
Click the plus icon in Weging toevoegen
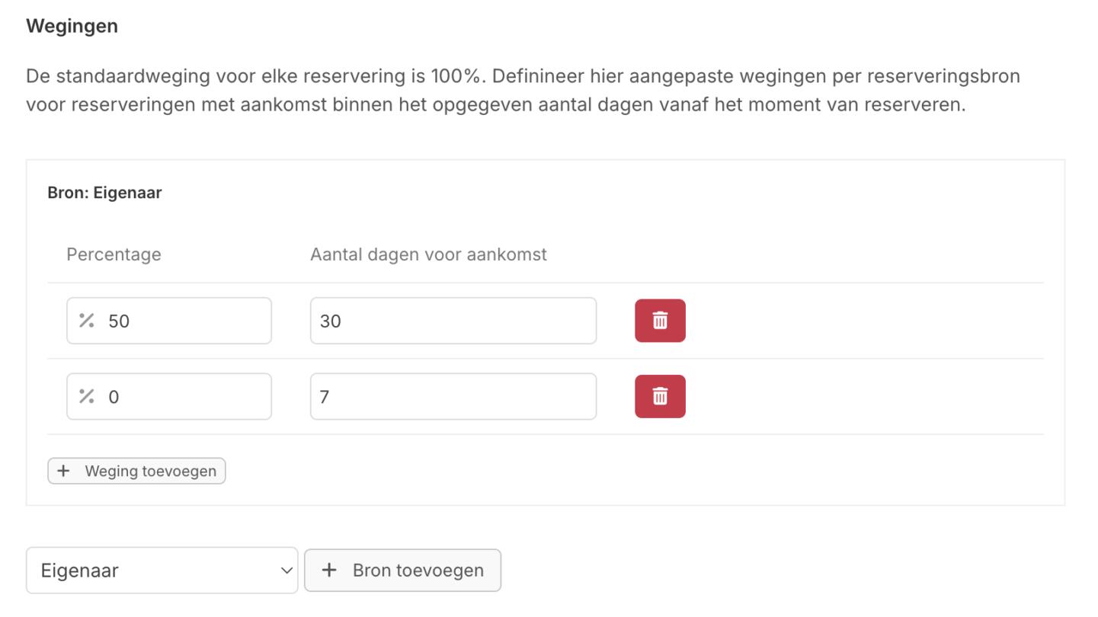(64, 471)
